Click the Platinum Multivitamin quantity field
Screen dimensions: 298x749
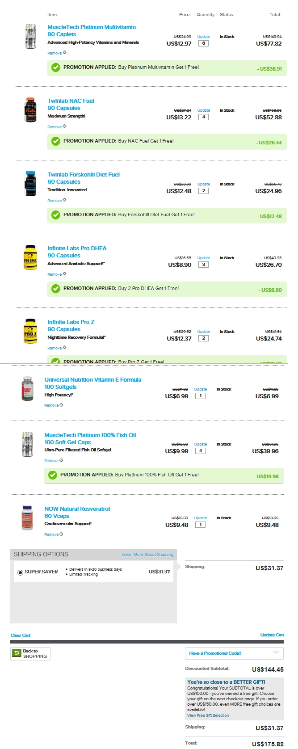point(204,43)
